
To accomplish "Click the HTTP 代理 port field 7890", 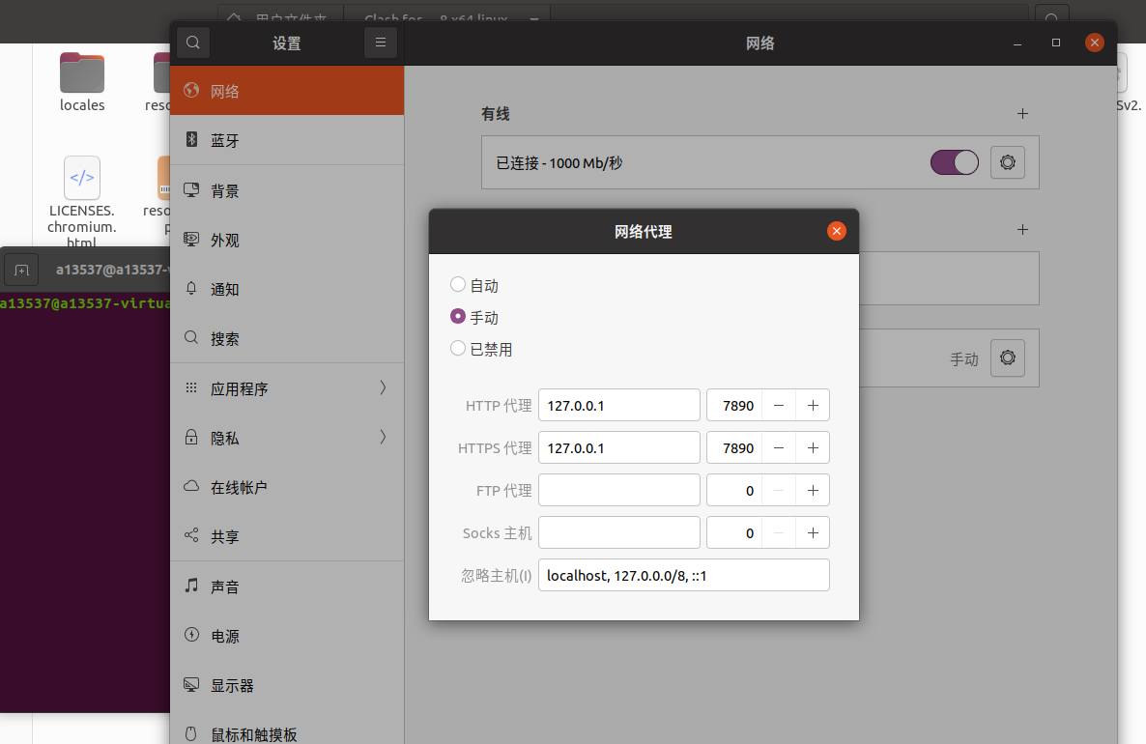I will [x=734, y=405].
